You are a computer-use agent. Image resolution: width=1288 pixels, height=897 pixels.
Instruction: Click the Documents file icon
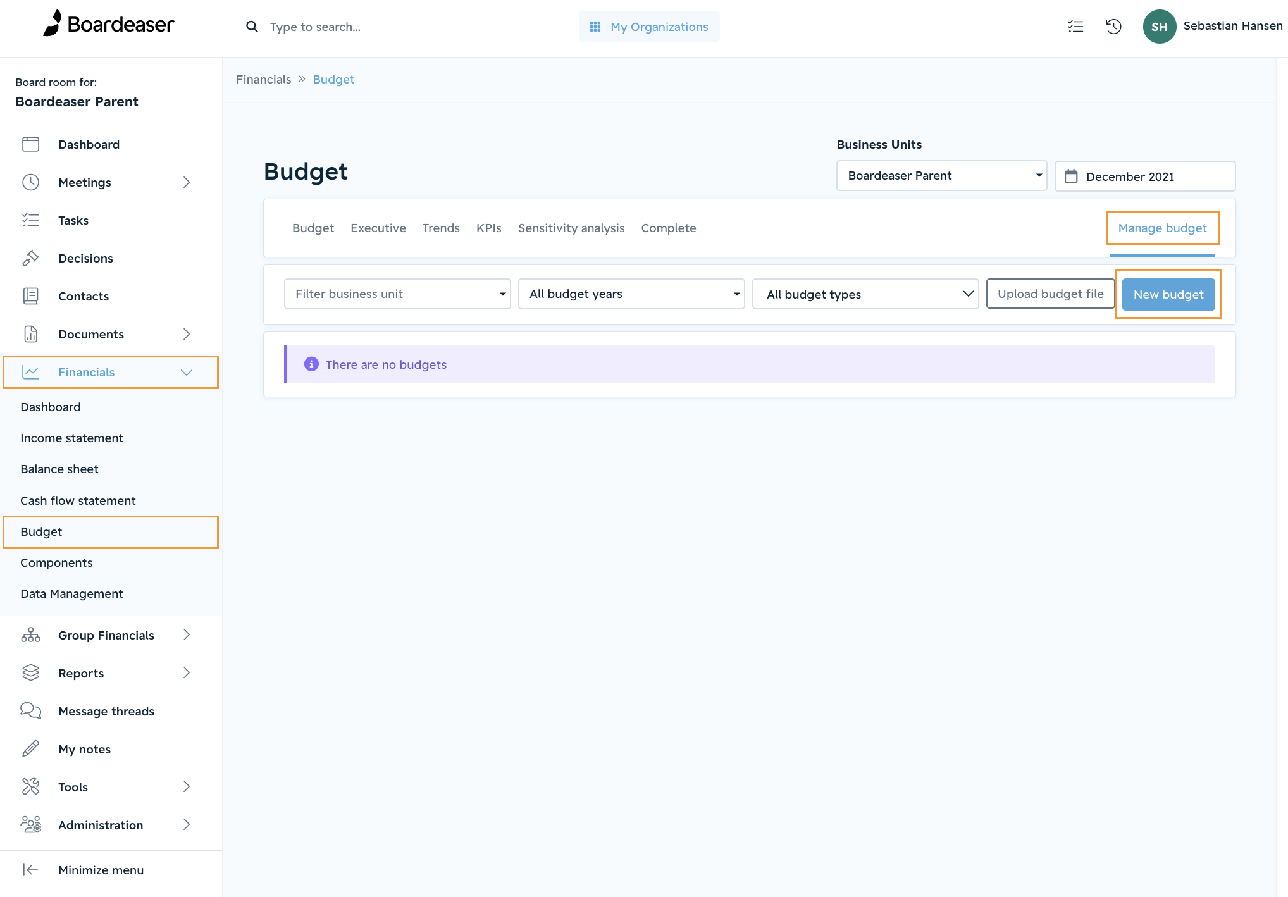point(30,334)
